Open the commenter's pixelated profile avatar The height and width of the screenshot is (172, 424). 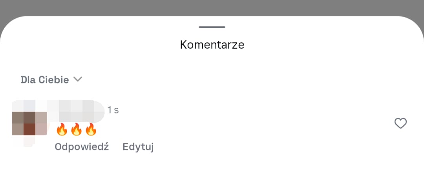[x=29, y=123]
